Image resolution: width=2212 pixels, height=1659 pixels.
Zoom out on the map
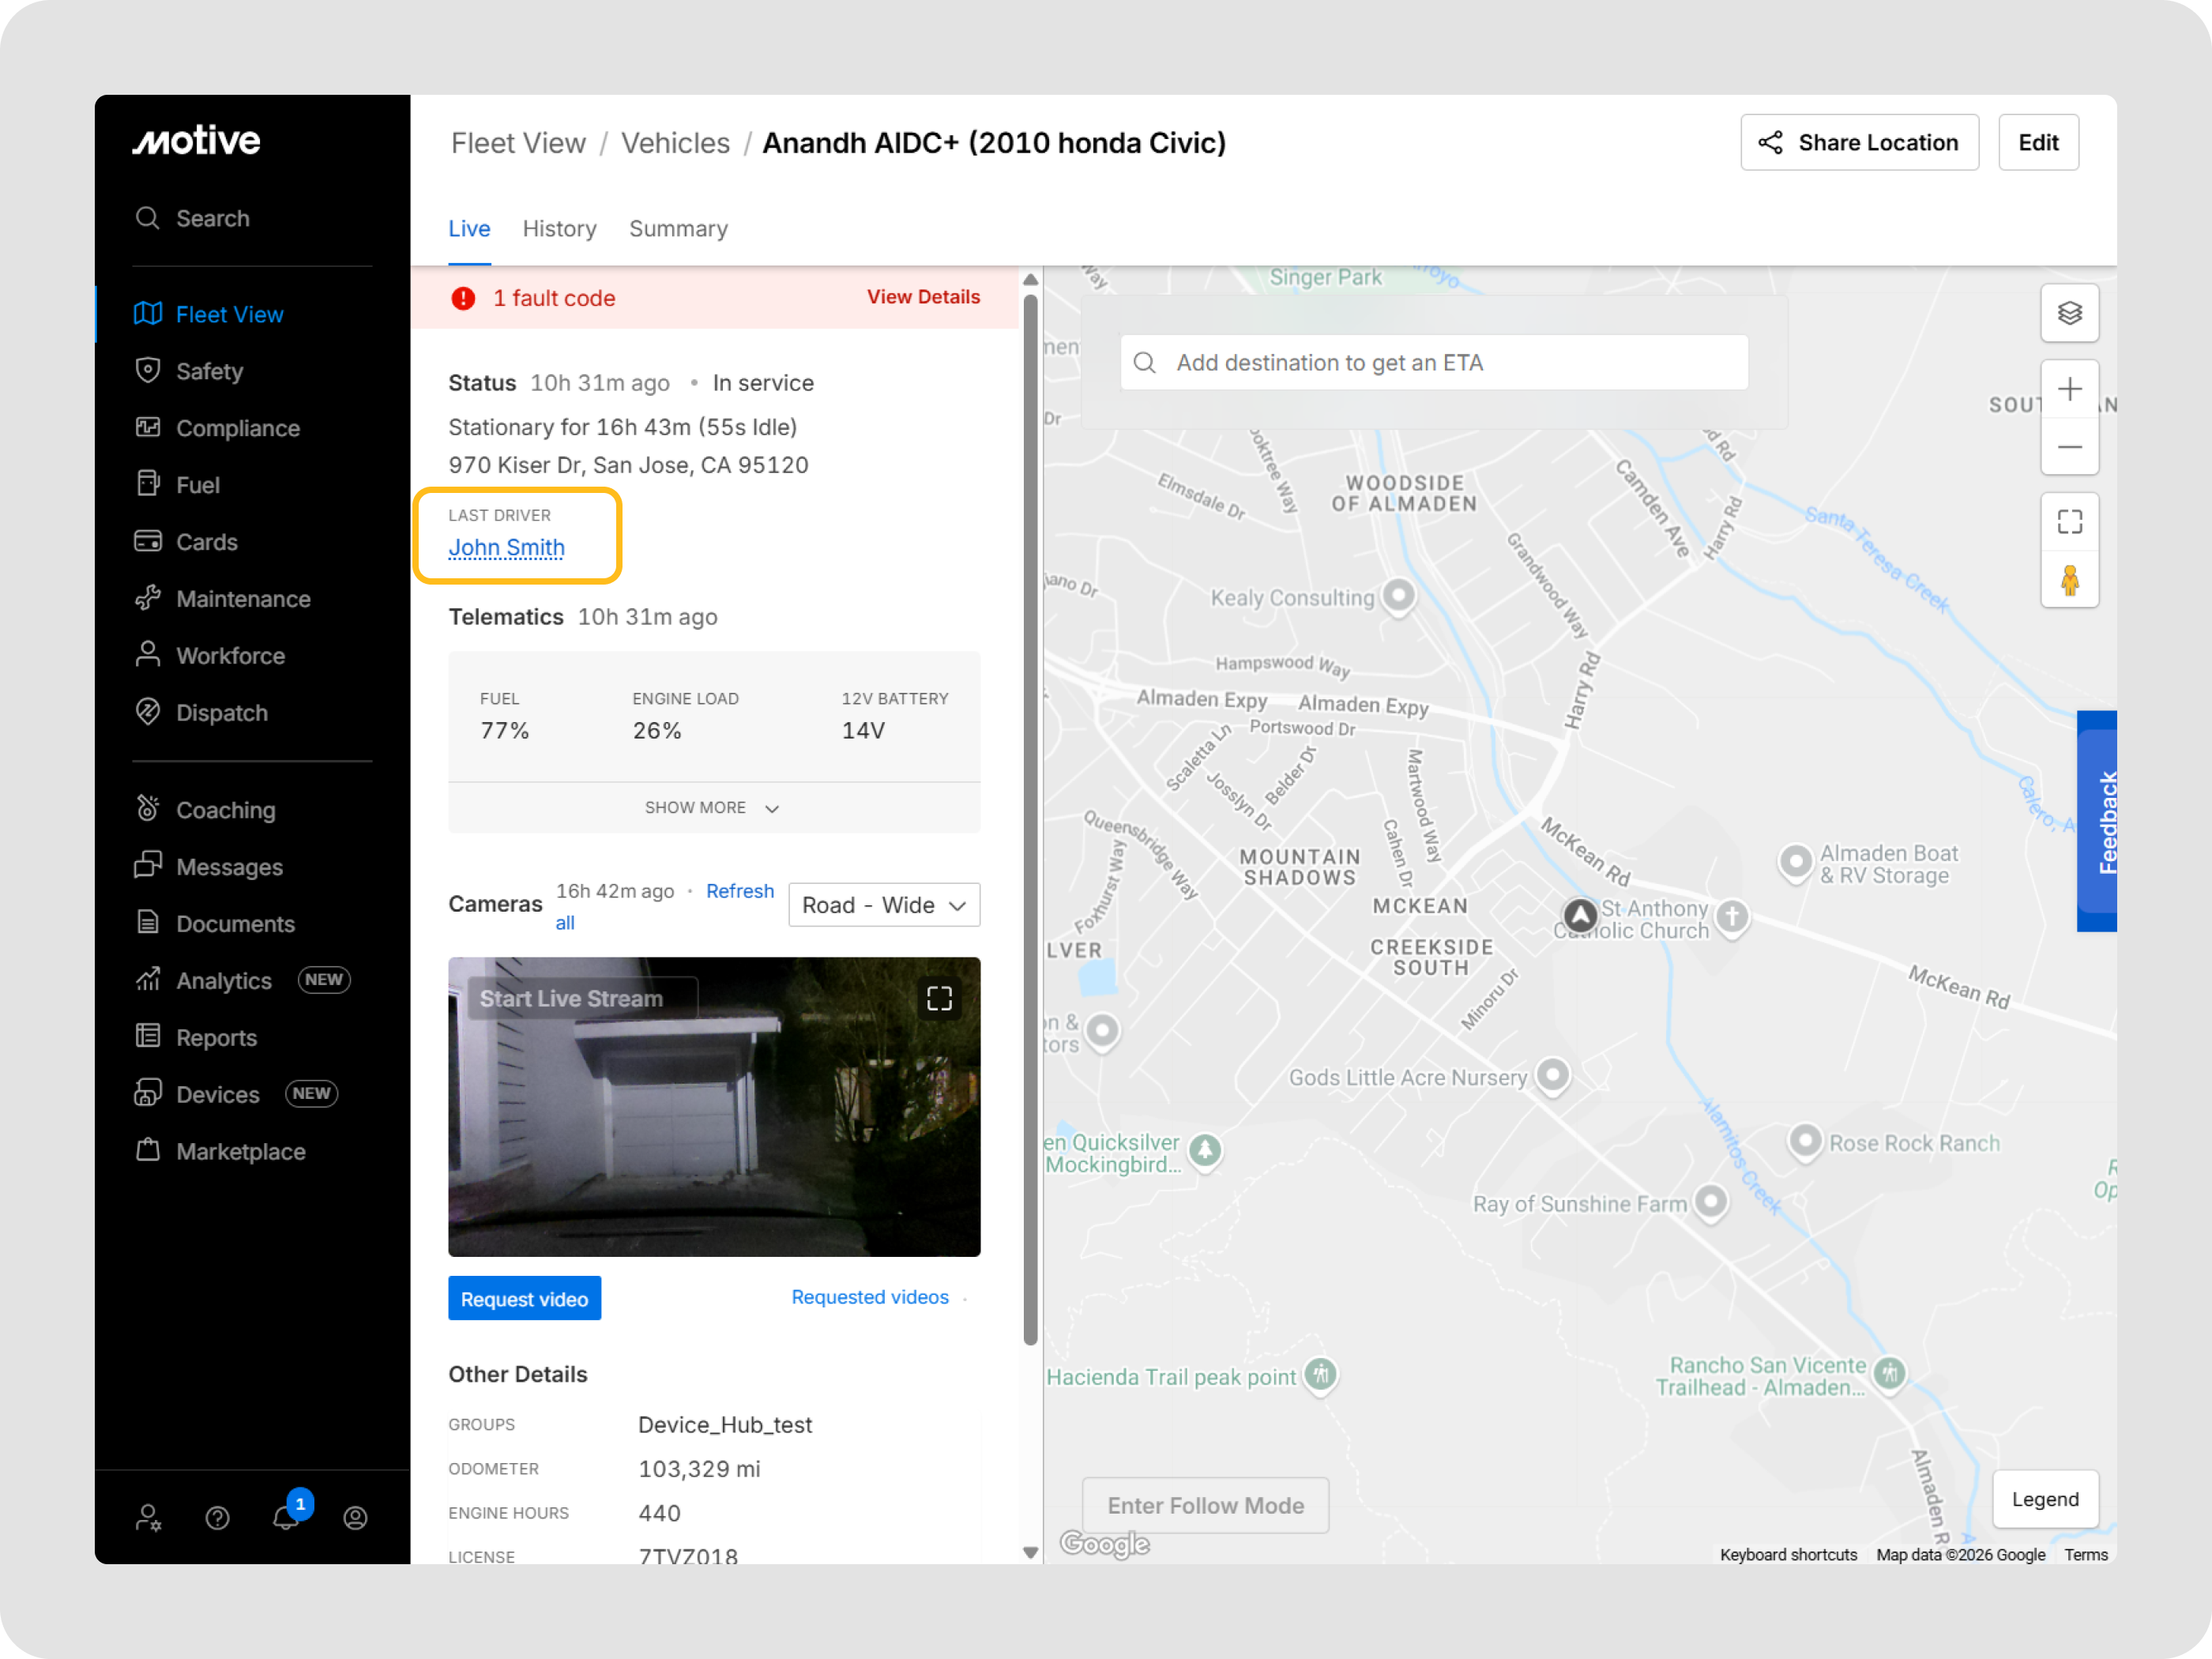pyautogui.click(x=2069, y=447)
